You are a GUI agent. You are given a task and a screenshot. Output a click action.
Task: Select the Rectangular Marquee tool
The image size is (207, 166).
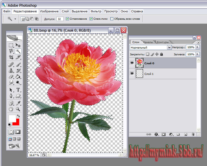(11, 45)
